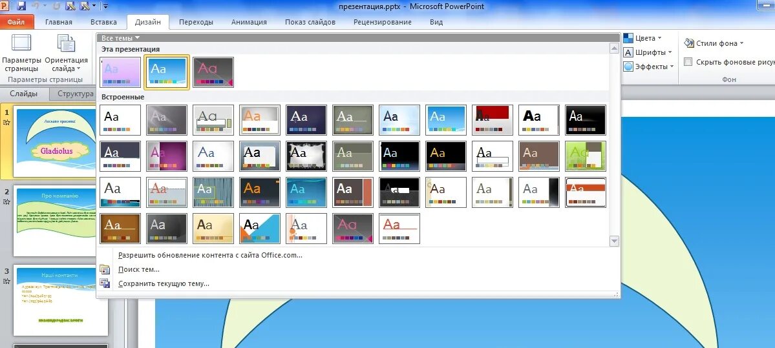
Task: Select the highlighted blue theme in Эта презентация
Action: (167, 72)
